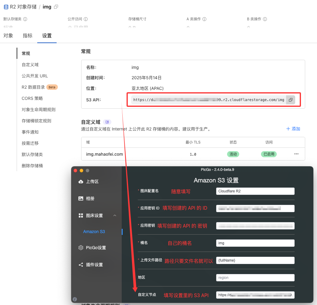Click 添加 to add a custom domain

pyautogui.click(x=293, y=129)
